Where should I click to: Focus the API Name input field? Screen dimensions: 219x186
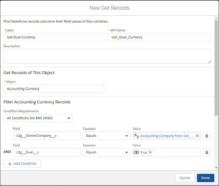(159, 37)
